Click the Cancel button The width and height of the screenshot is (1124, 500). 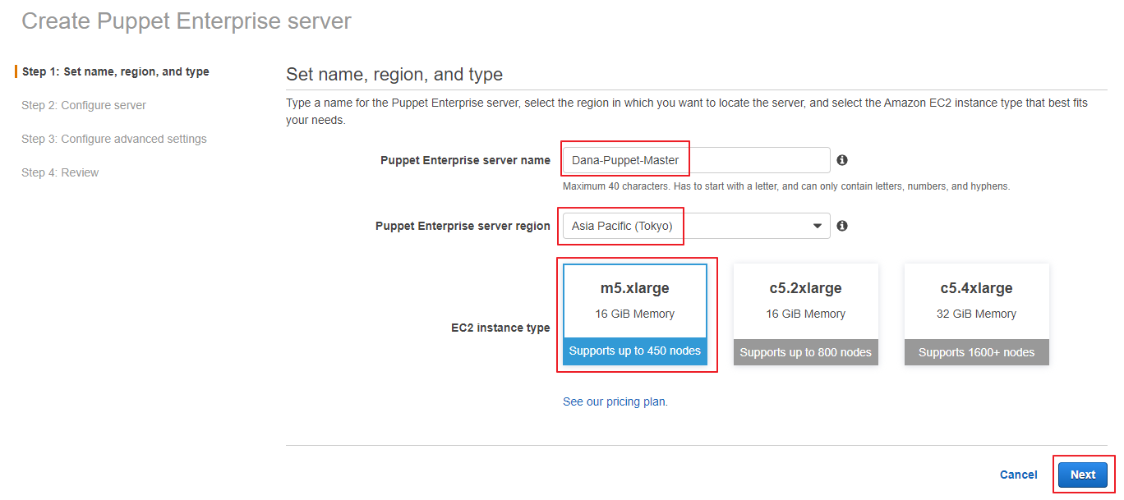[x=1018, y=475]
